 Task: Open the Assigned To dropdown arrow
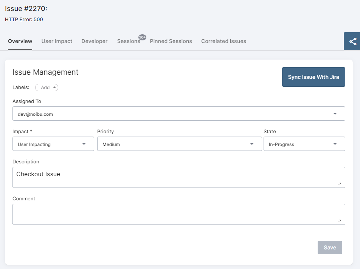point(335,114)
